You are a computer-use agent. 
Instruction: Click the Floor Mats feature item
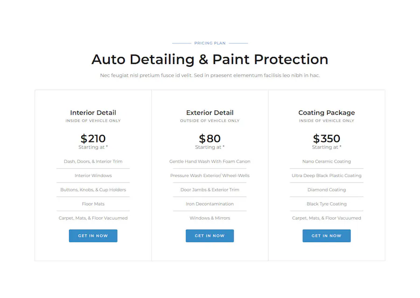93,204
